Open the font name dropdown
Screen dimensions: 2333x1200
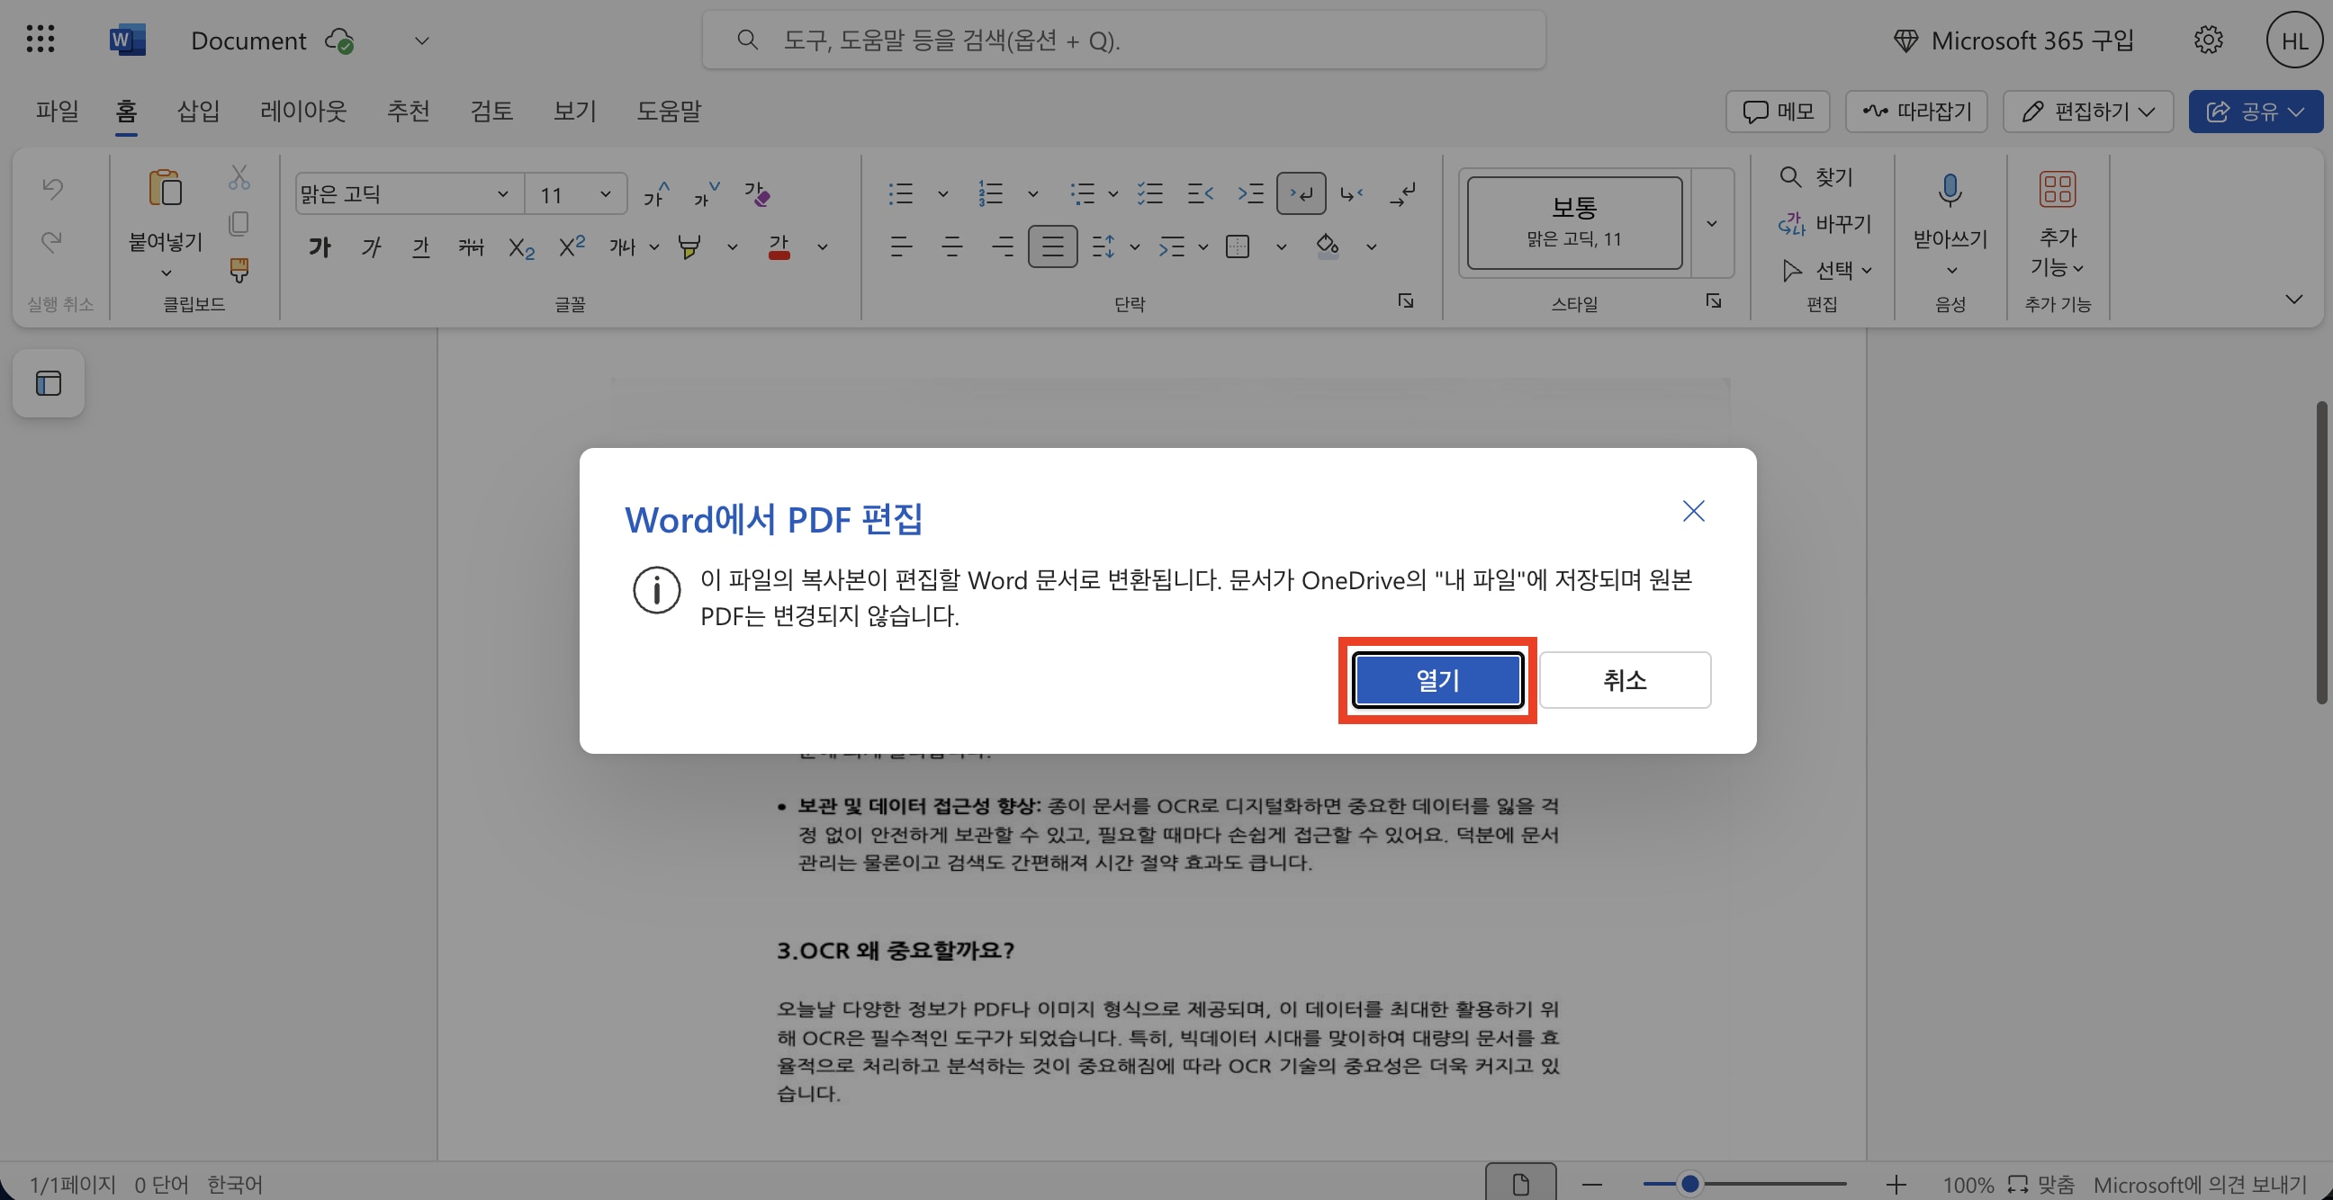pos(503,193)
